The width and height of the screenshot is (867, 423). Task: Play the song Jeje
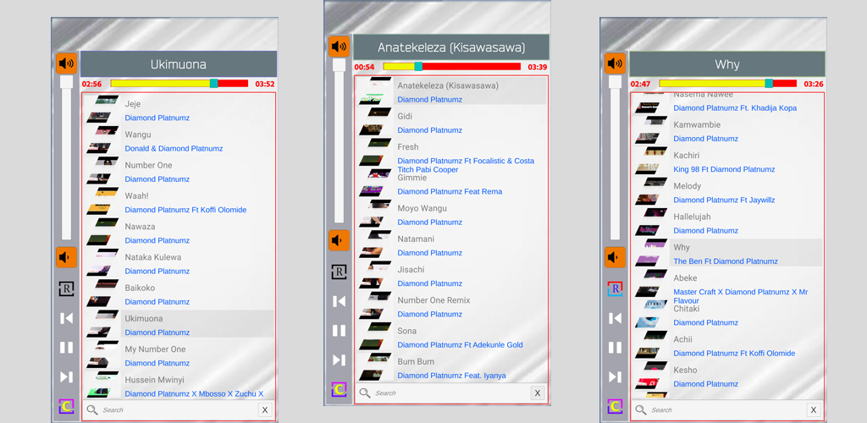[x=178, y=110]
